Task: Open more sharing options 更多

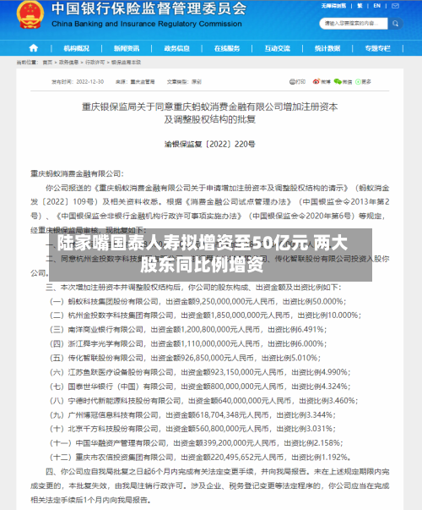Action: (x=363, y=82)
